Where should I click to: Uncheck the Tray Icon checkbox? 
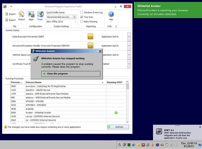(x=82, y=17)
